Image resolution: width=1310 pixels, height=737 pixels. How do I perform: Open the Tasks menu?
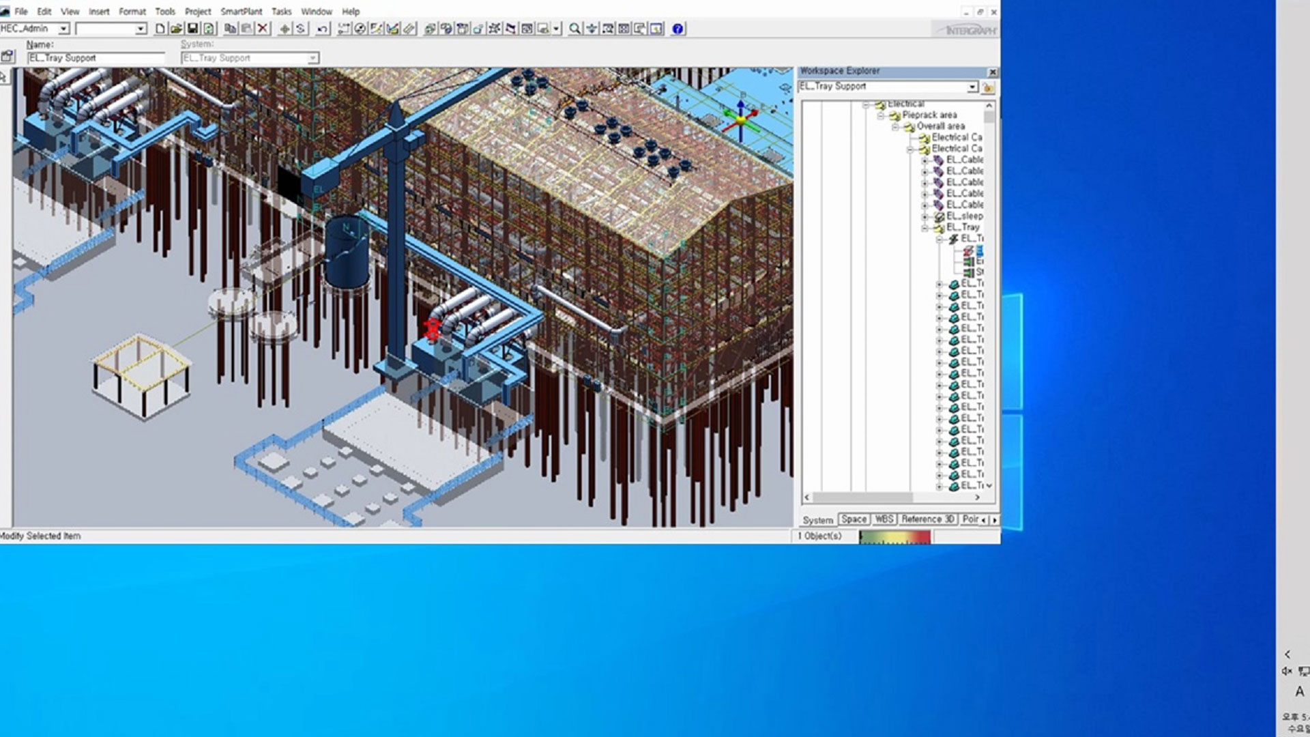[x=281, y=12]
